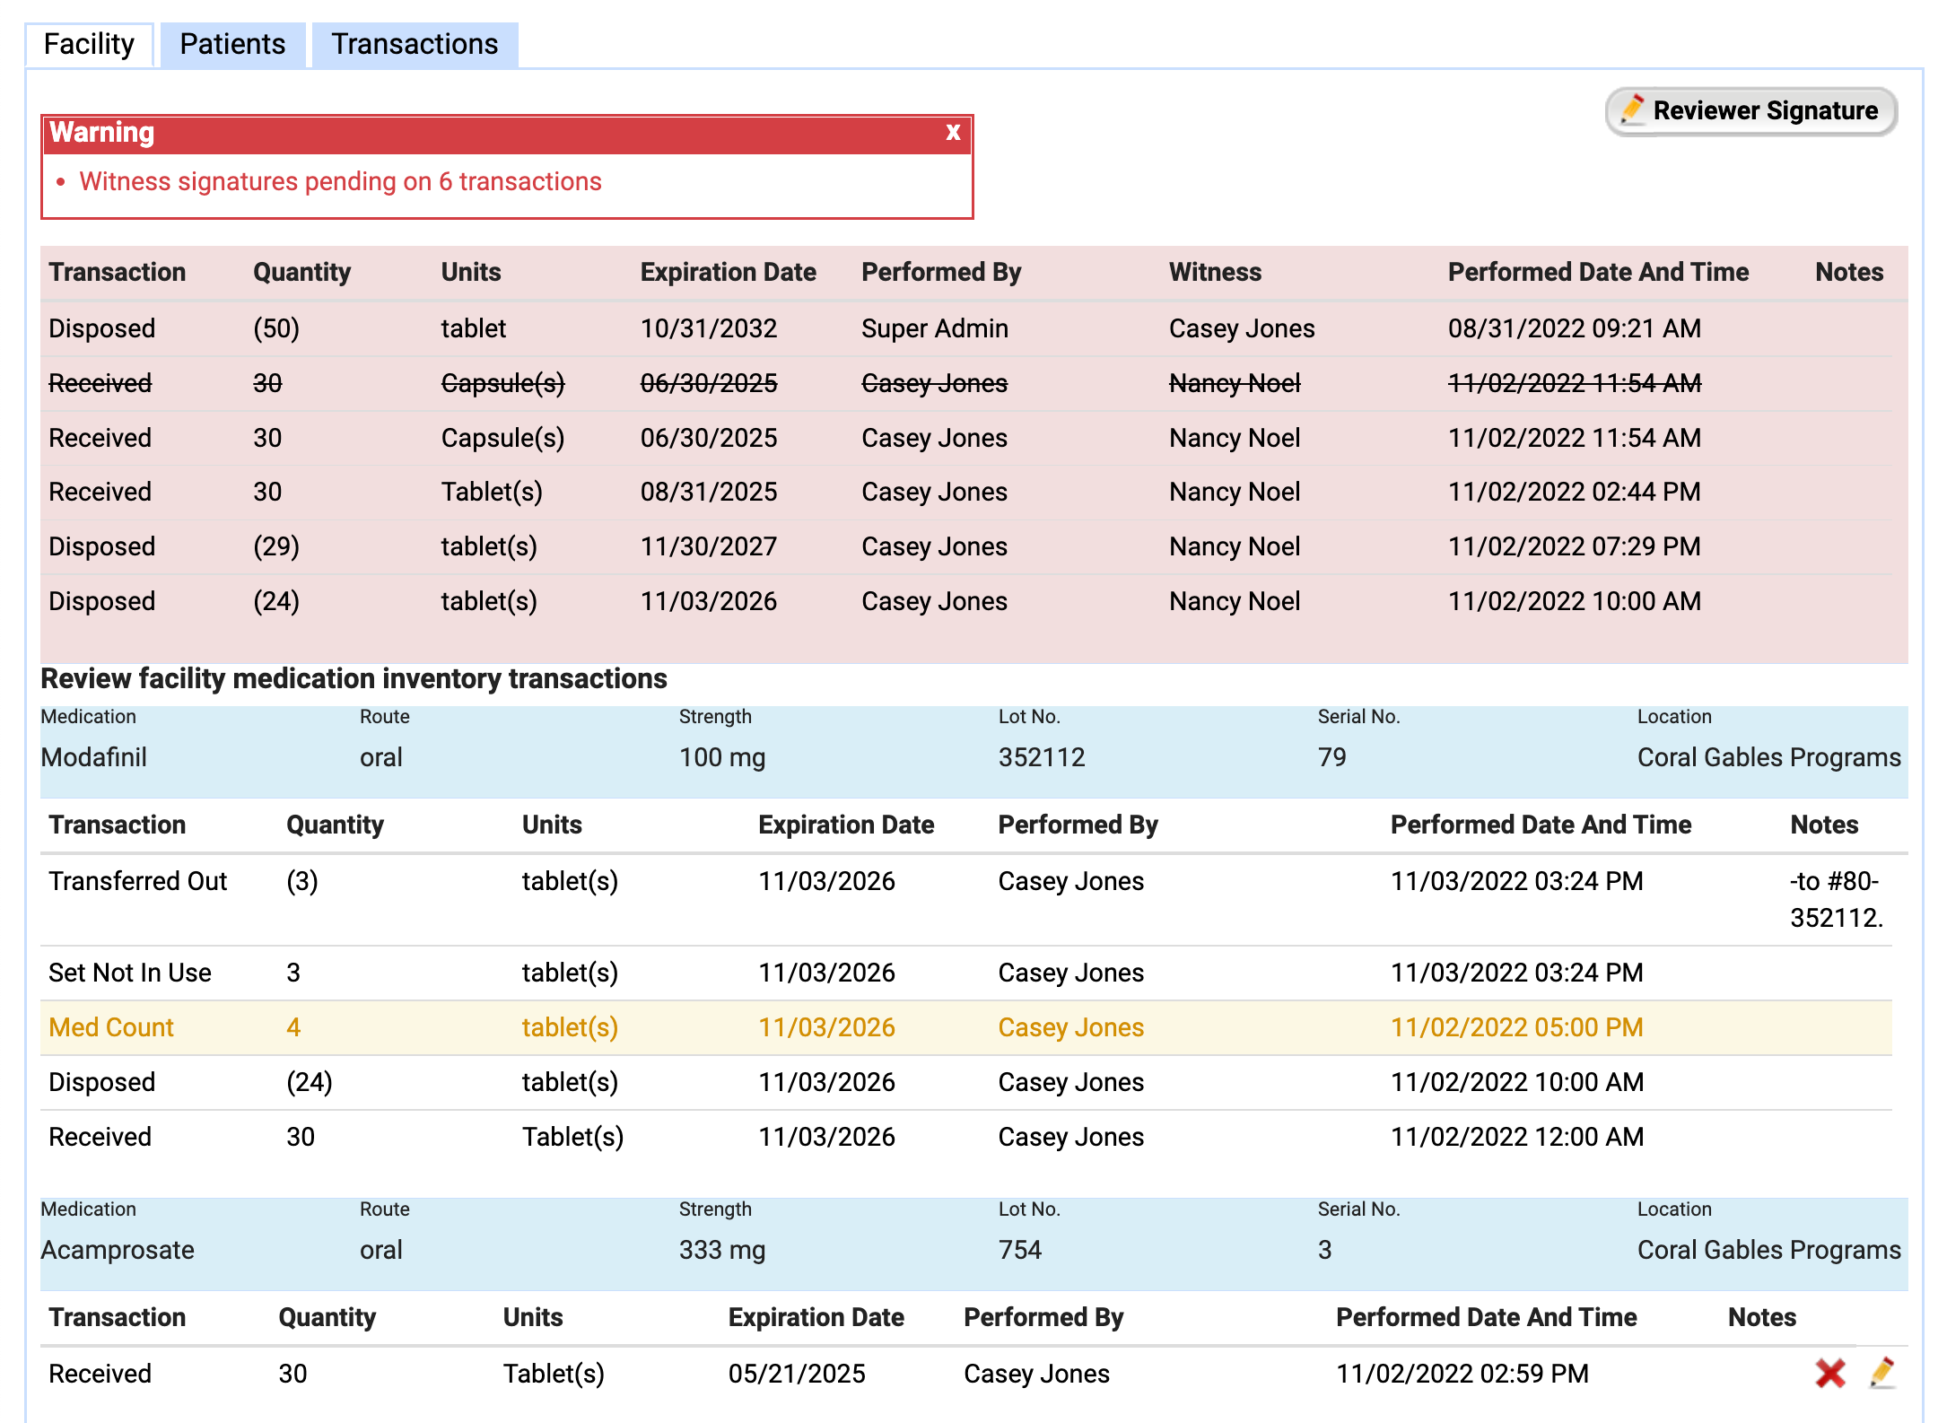The height and width of the screenshot is (1423, 1938).
Task: Click Casey Jones witness in first Disposed row
Action: 1242,328
